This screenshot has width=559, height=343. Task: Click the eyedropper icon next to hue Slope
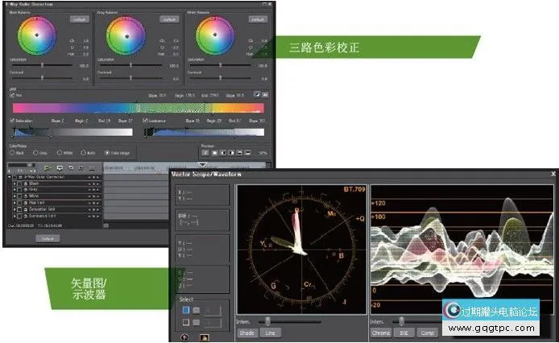pos(258,94)
